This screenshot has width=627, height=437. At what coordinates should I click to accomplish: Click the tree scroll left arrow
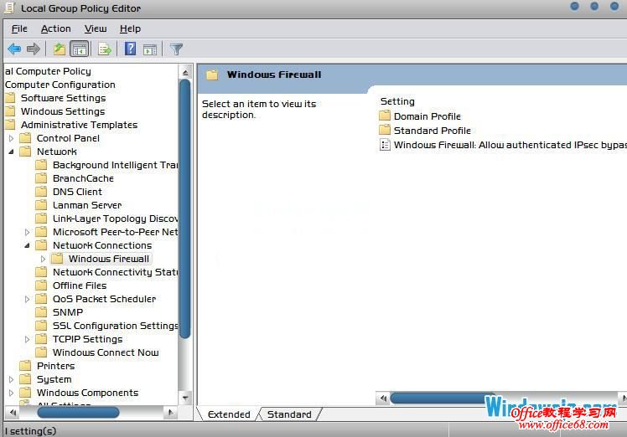pyautogui.click(x=13, y=412)
